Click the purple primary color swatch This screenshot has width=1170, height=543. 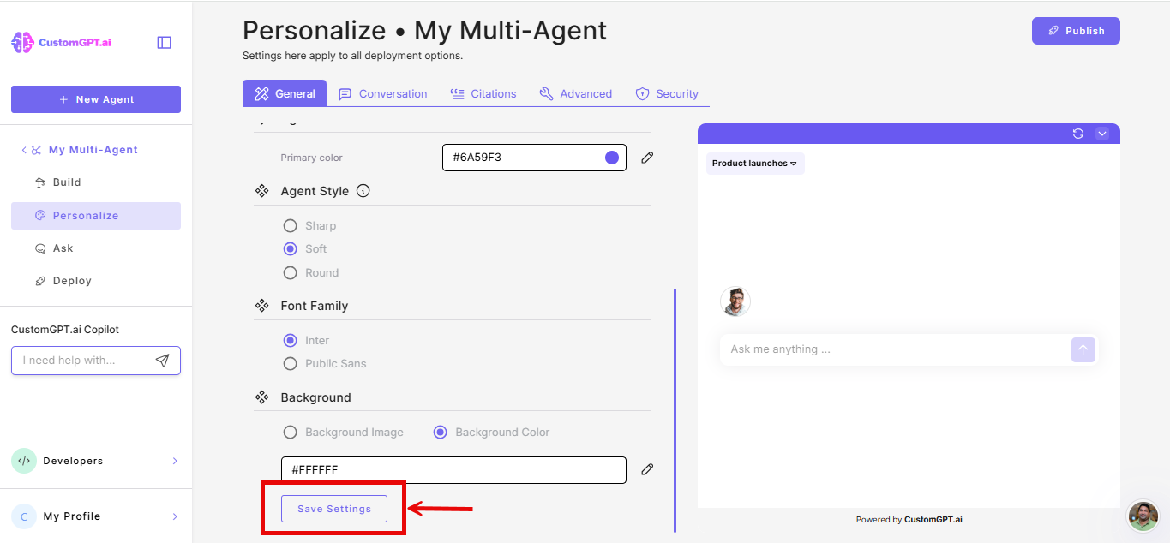pyautogui.click(x=609, y=157)
